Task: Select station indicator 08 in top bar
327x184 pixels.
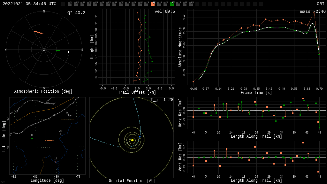Action: [x=114, y=4]
